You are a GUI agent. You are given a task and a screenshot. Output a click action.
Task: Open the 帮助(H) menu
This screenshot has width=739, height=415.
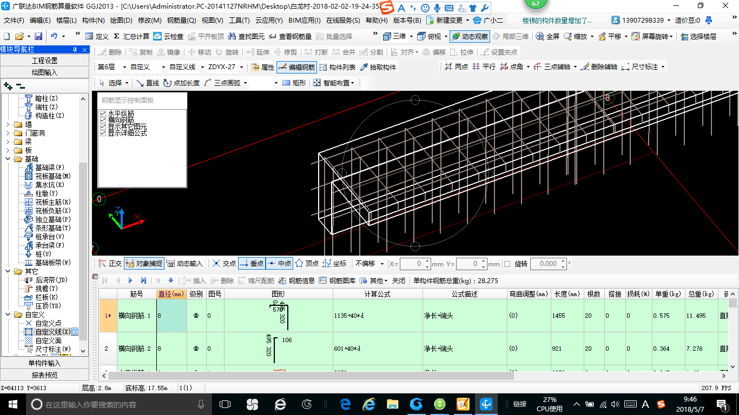[377, 21]
